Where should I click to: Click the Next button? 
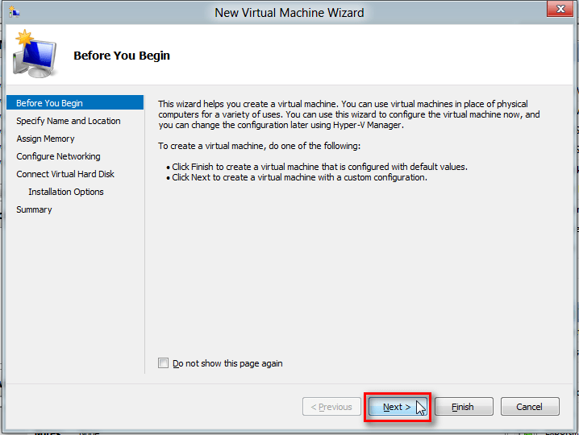397,407
